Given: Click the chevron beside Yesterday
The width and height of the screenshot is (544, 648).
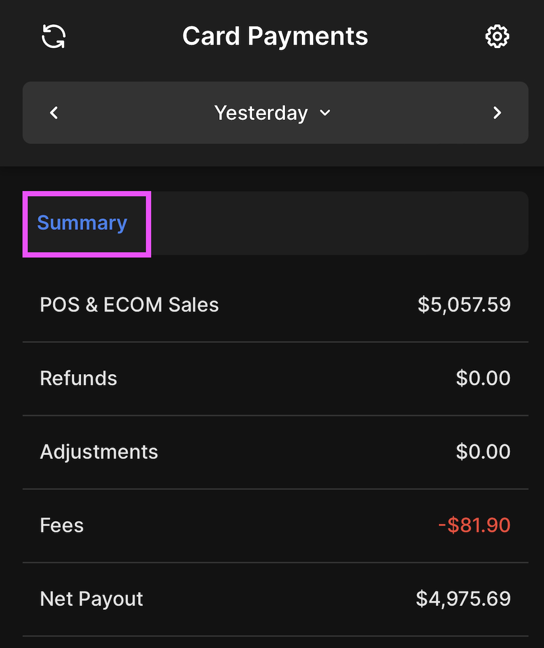Looking at the screenshot, I should [x=325, y=113].
